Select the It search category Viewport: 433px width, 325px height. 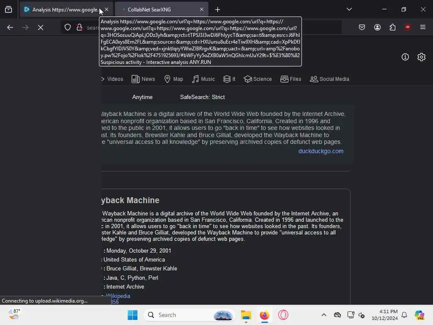(229, 79)
